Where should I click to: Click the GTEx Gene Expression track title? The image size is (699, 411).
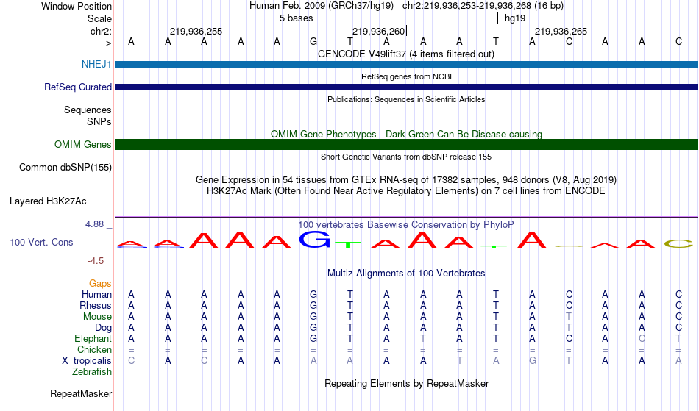(406, 180)
